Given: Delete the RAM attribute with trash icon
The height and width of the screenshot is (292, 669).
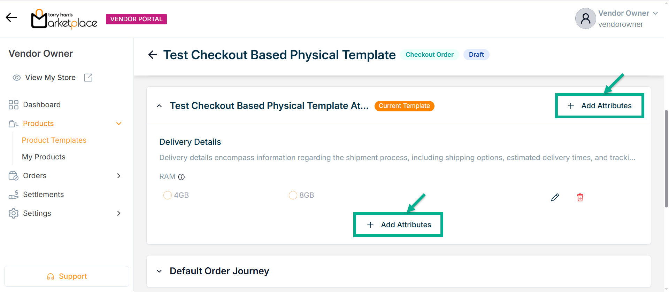Looking at the screenshot, I should (x=580, y=197).
